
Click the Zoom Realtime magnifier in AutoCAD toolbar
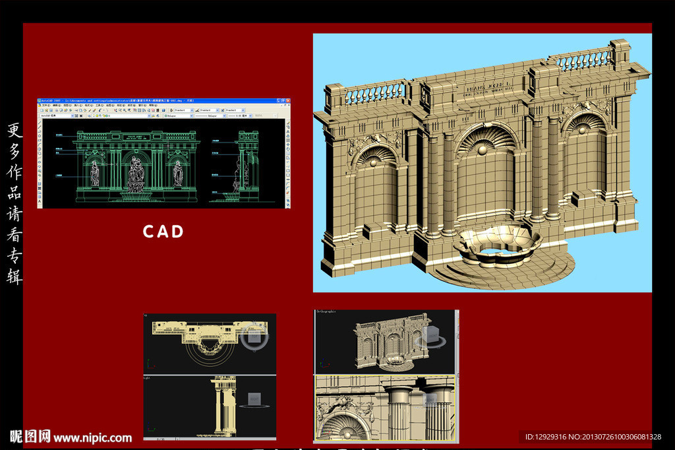coord(120,110)
